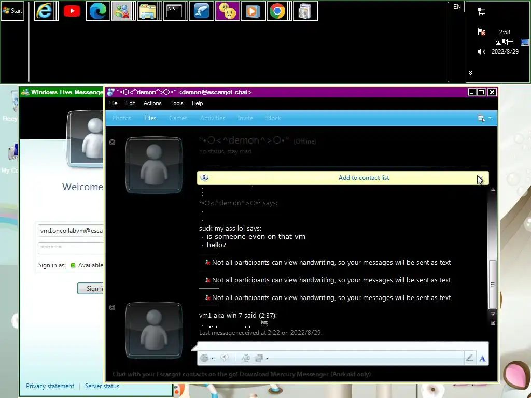The image size is (531, 398).
Task: Open the Tools menu
Action: click(x=176, y=103)
